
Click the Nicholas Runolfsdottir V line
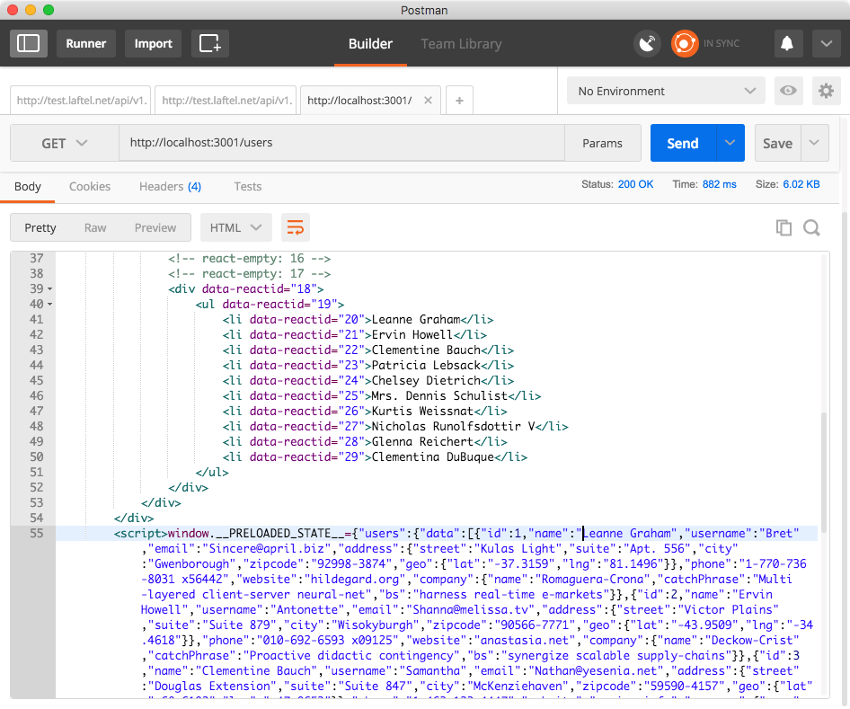[395, 427]
